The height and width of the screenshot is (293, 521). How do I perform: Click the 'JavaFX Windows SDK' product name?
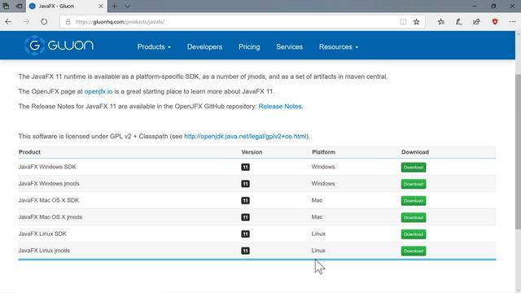47,167
